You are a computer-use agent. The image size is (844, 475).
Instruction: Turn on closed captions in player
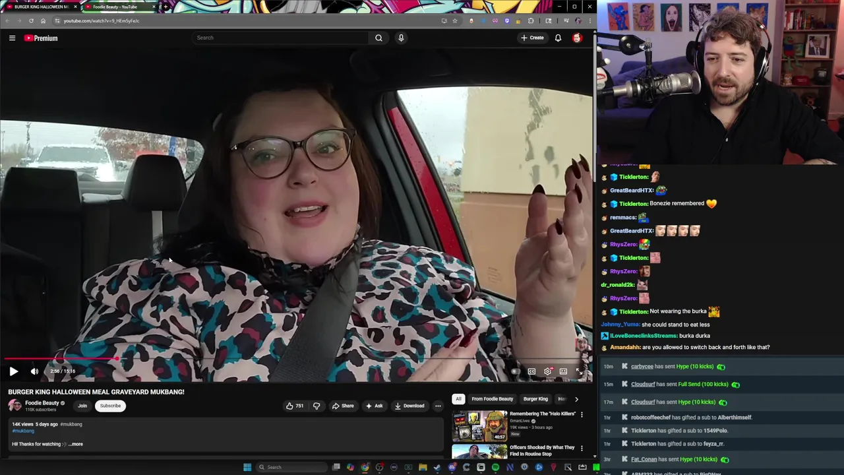pyautogui.click(x=531, y=371)
